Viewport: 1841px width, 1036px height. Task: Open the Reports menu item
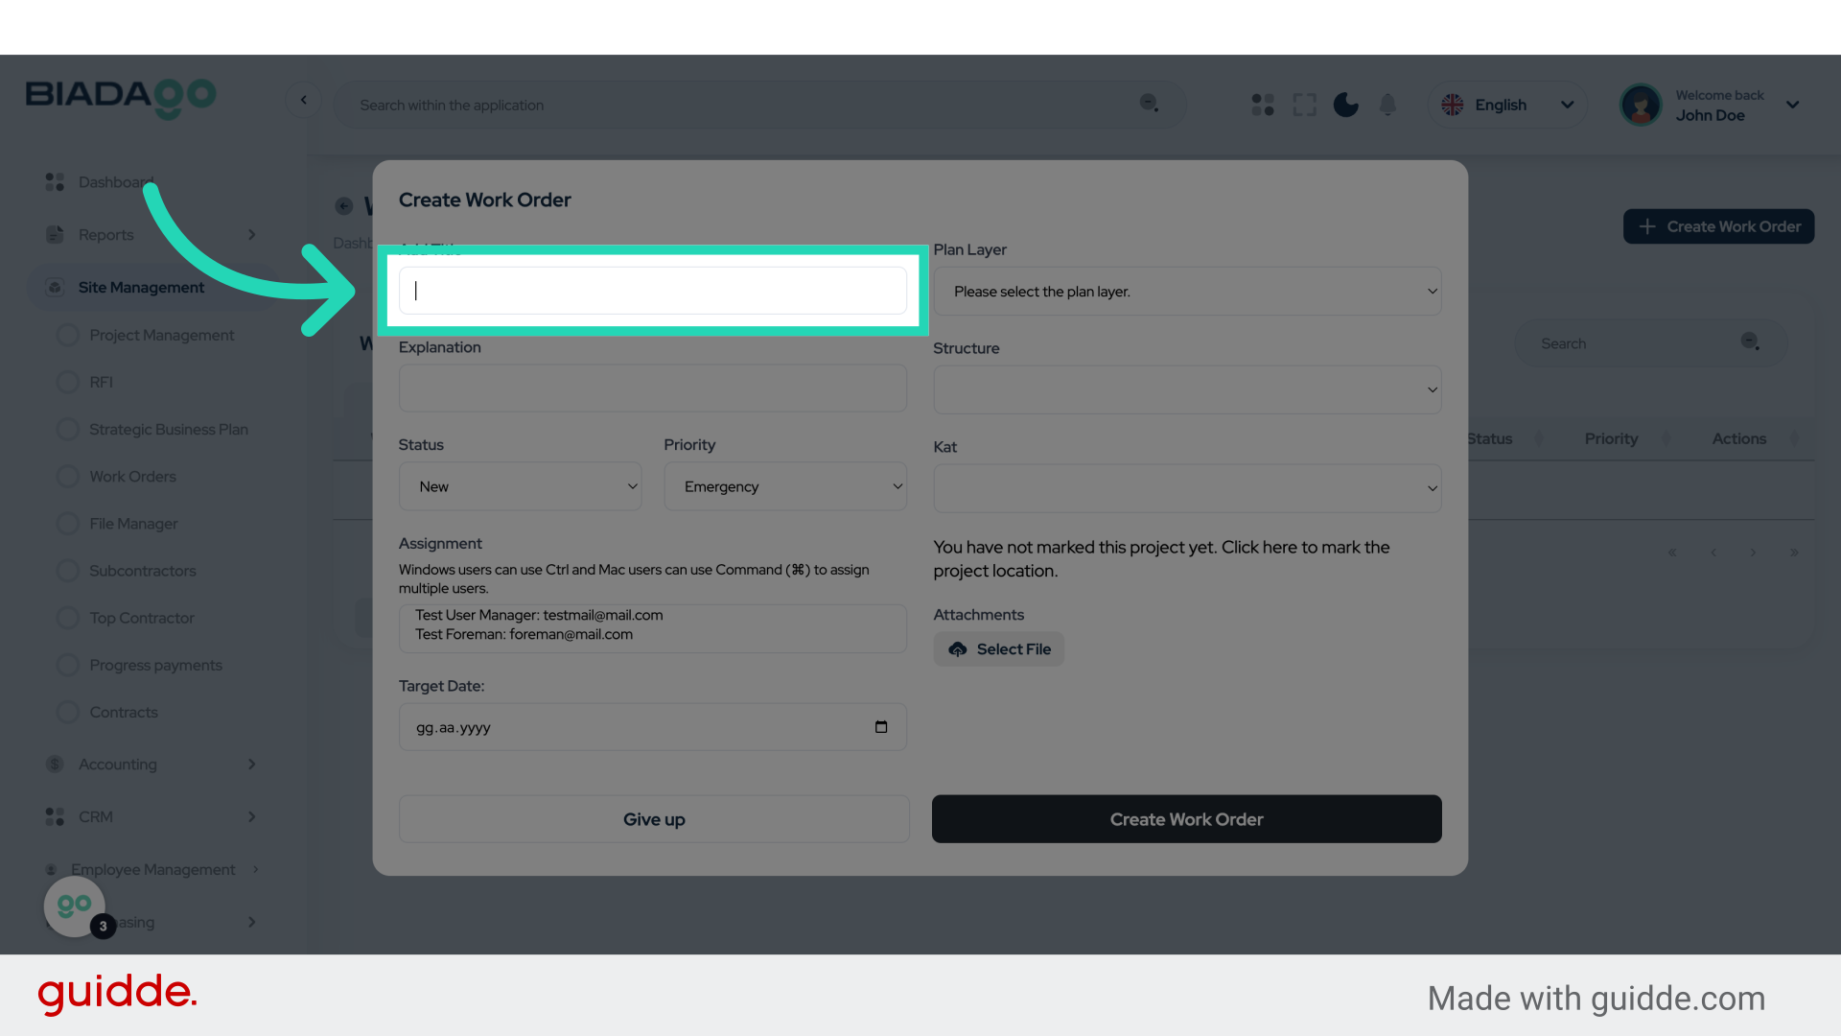[106, 235]
